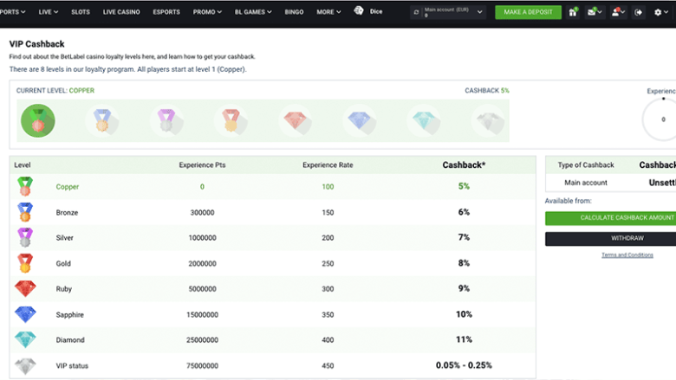This screenshot has width=676, height=380.
Task: Open the Slots menu item
Action: (x=81, y=12)
